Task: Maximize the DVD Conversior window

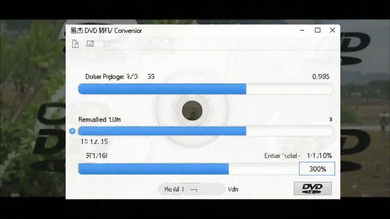Action: coord(318,30)
